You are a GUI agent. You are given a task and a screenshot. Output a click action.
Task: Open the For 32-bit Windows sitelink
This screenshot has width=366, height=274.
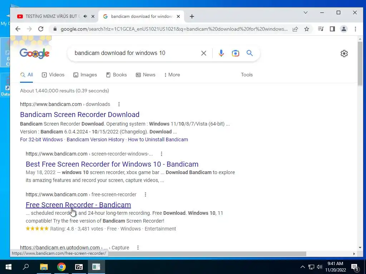pyautogui.click(x=41, y=139)
